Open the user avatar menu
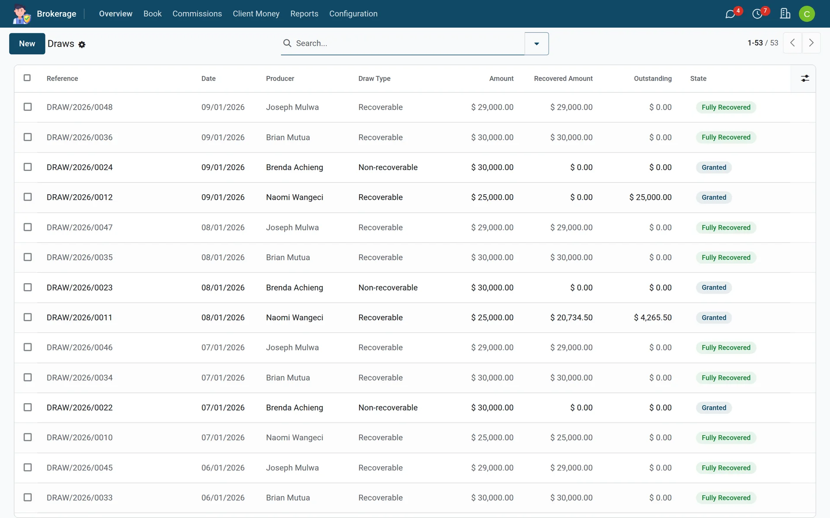Image resolution: width=830 pixels, height=518 pixels. (807, 14)
